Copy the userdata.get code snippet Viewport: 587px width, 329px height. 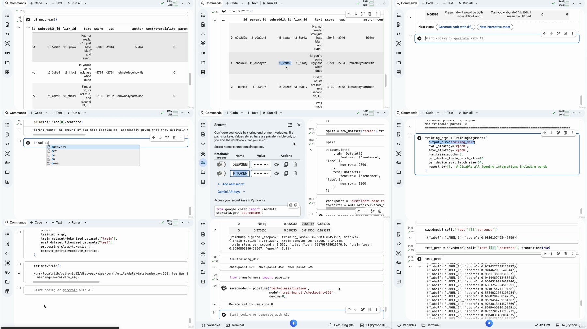point(296,205)
